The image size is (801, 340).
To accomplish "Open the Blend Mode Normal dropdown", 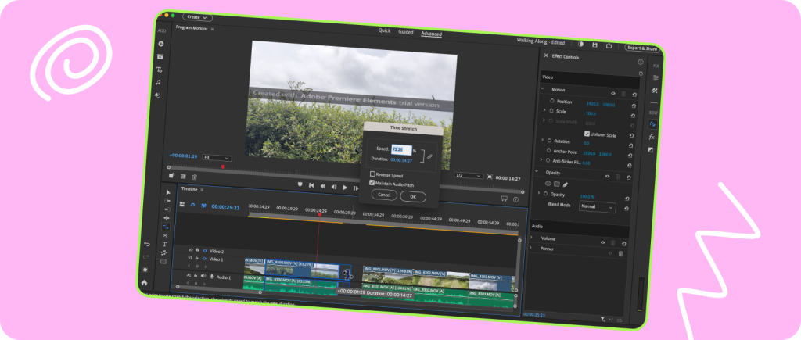I will (597, 207).
